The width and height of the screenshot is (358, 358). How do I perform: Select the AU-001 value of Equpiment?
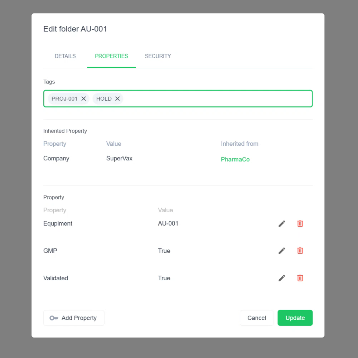click(168, 224)
